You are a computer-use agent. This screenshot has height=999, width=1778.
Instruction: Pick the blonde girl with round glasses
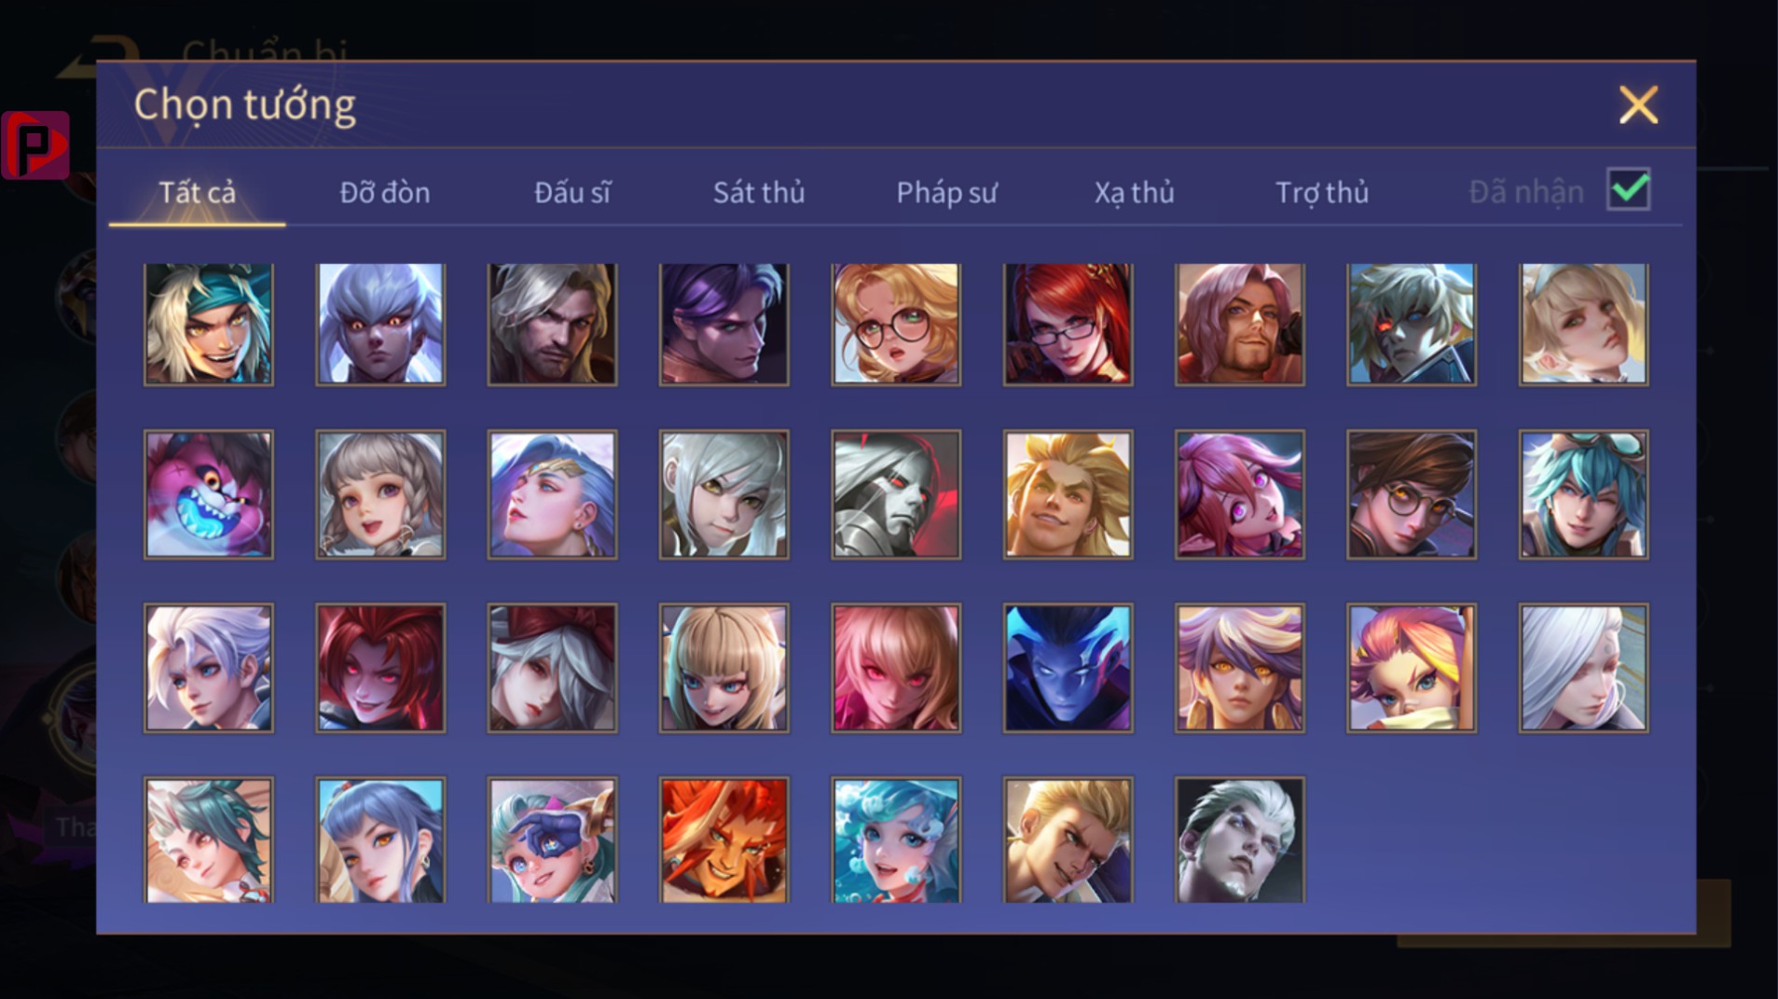(896, 324)
